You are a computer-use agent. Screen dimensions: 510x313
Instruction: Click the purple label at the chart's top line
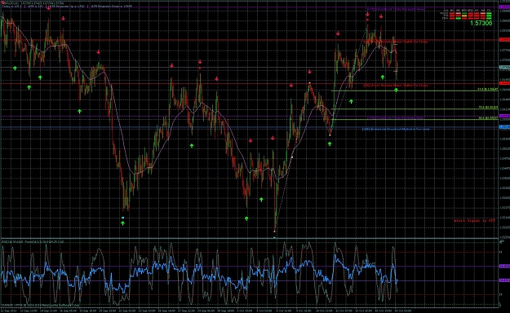click(x=396, y=10)
